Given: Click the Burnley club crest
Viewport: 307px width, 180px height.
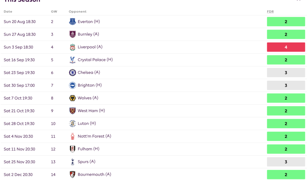Looking at the screenshot, I should [72, 34].
